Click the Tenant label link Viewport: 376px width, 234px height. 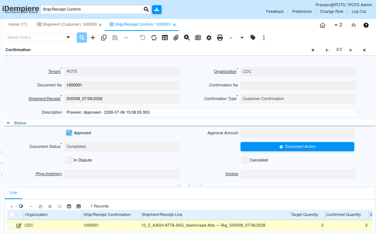54,72
